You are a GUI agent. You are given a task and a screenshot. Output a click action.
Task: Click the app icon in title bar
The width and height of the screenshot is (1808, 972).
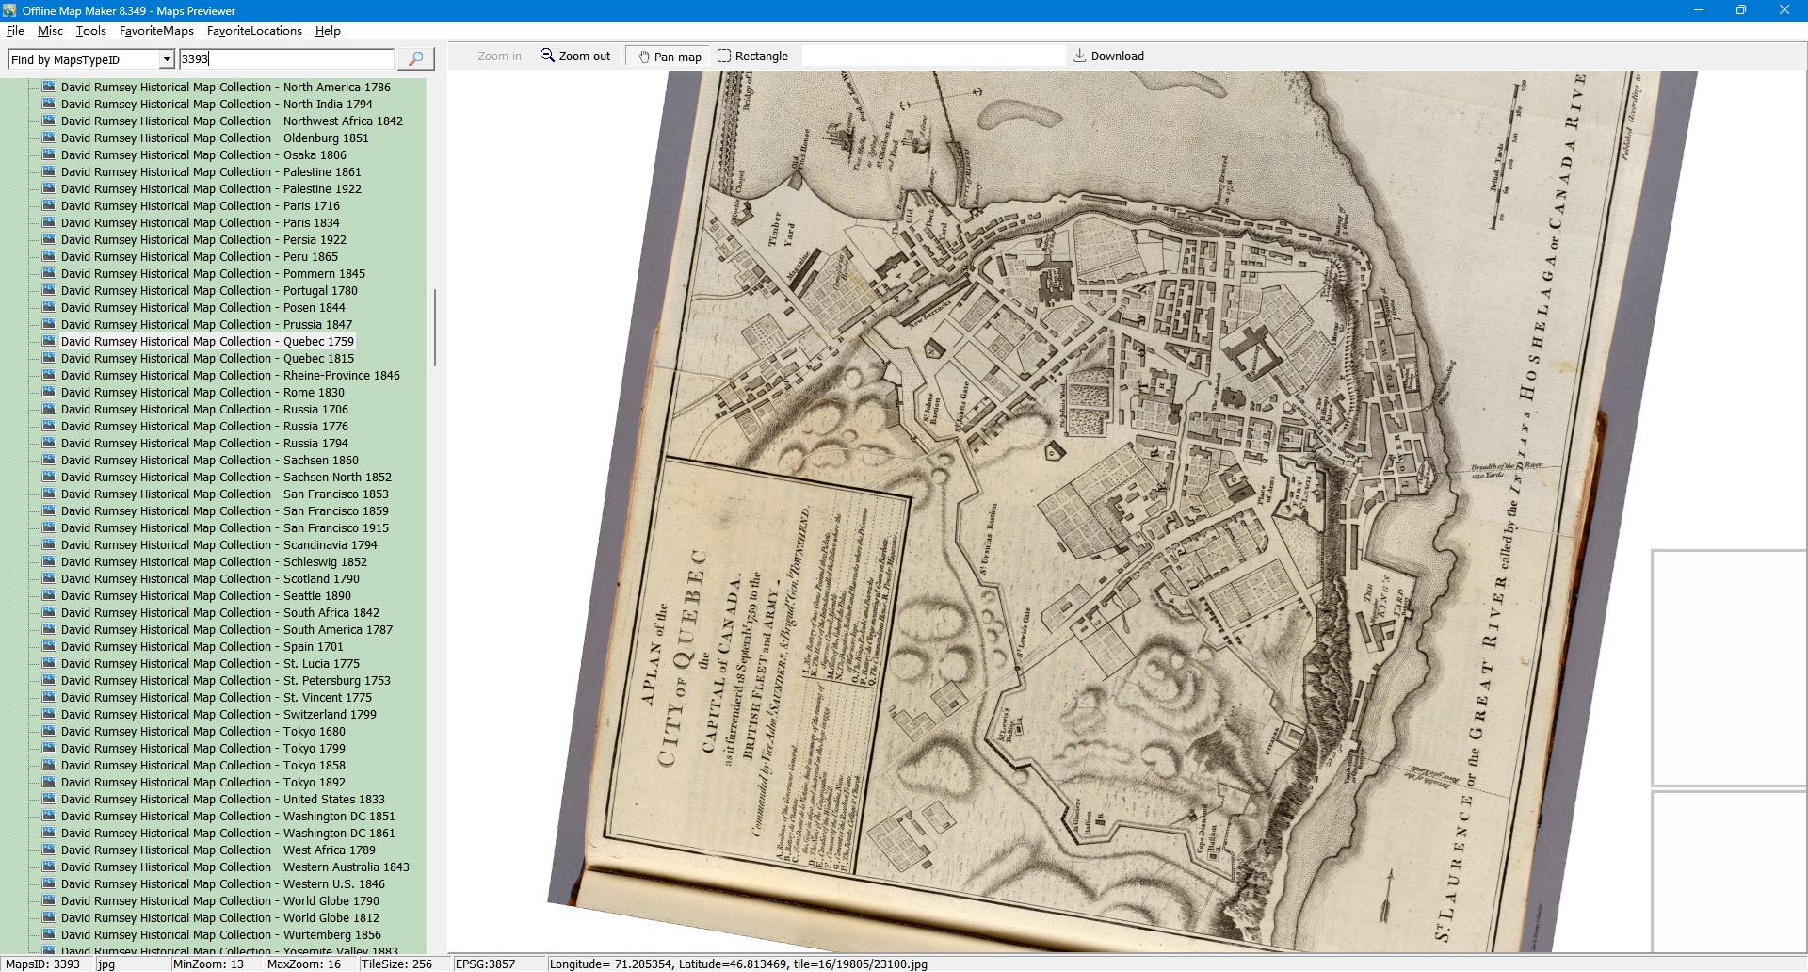[x=9, y=10]
